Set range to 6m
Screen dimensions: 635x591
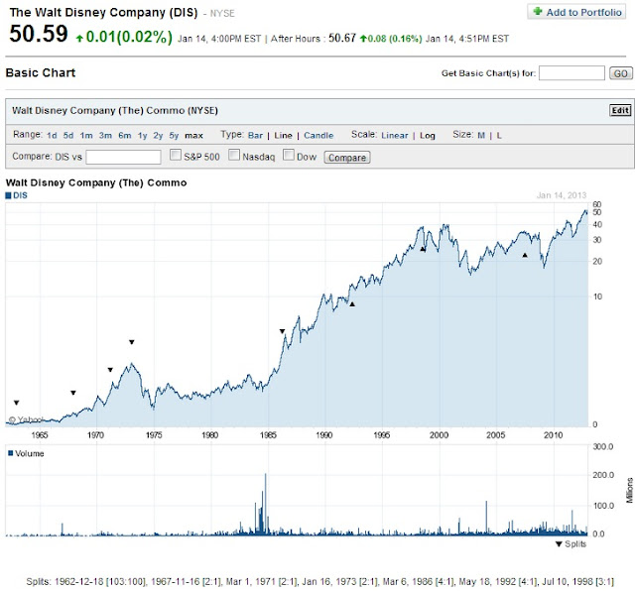(125, 135)
